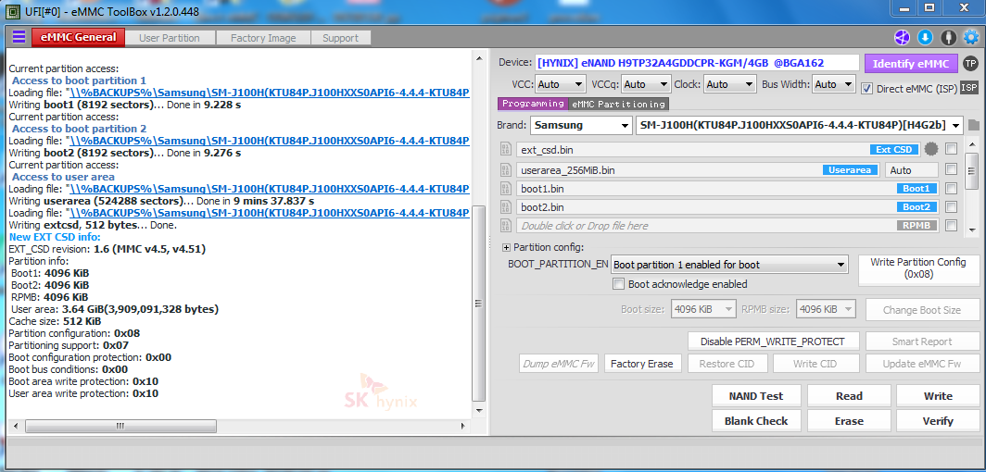Click the gray gear icon on Ext CSD row
The height and width of the screenshot is (472, 986).
pyautogui.click(x=931, y=149)
